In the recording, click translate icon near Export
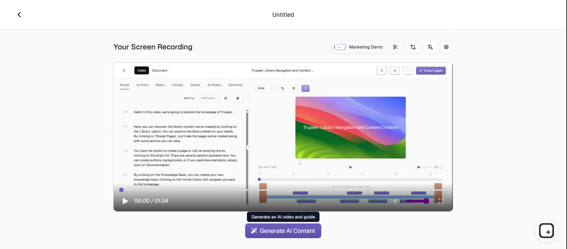Screen dimensions: 567x249 pyautogui.click(x=395, y=71)
